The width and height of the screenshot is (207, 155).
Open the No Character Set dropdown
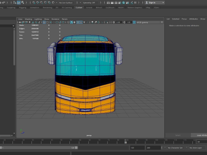pyautogui.click(x=175, y=148)
